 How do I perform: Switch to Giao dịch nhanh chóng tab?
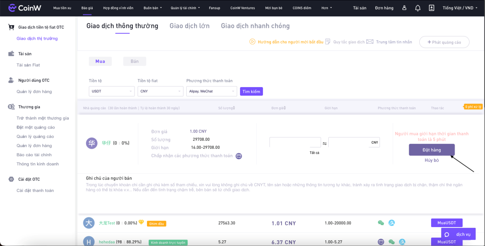click(x=255, y=26)
